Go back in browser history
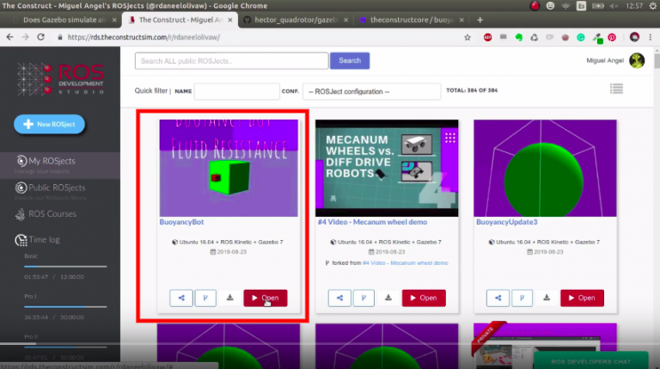Image resolution: width=660 pixels, height=369 pixels. [x=9, y=37]
